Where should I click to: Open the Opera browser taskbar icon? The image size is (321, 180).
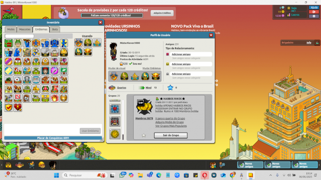(205, 175)
